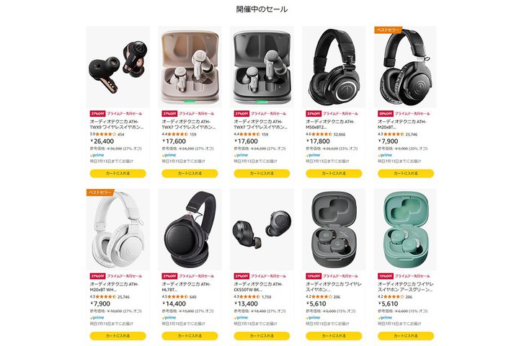
Task: Open the ATH-M50xBT2 headphones image
Action: [334, 67]
